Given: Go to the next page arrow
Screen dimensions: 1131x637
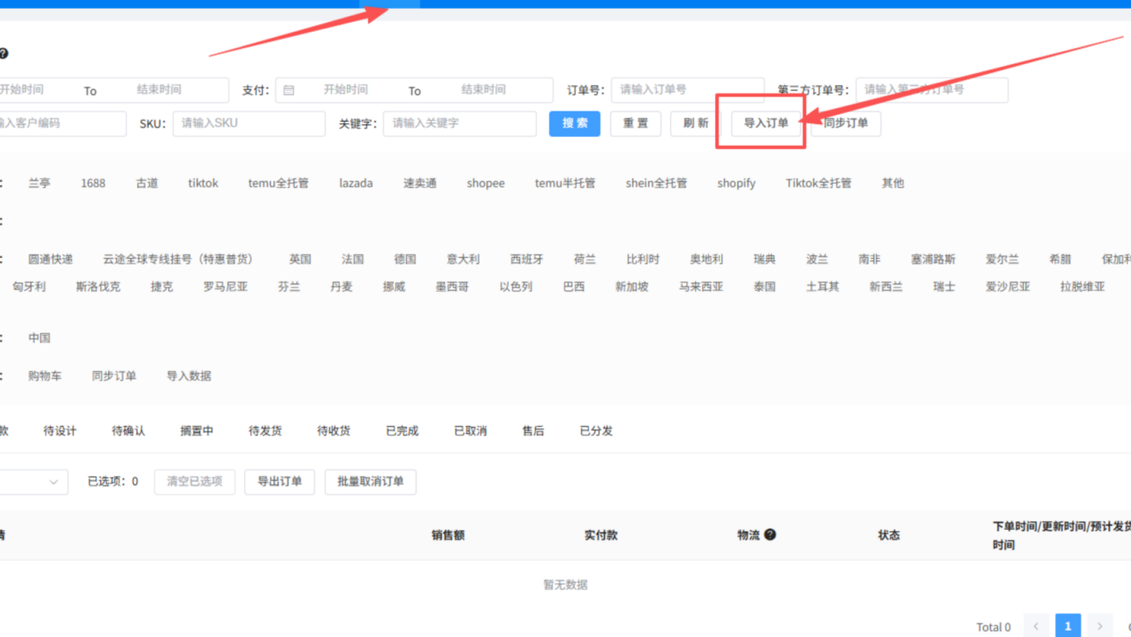Looking at the screenshot, I should pyautogui.click(x=1100, y=626).
